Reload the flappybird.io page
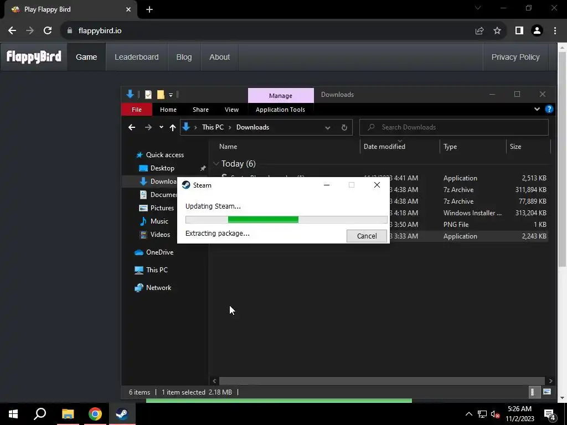This screenshot has width=567, height=425. 48,31
